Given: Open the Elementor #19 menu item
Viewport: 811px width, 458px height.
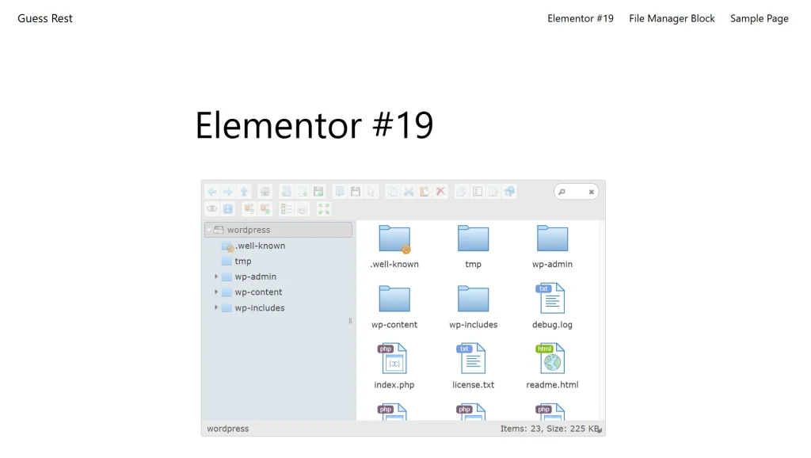Looking at the screenshot, I should (580, 18).
